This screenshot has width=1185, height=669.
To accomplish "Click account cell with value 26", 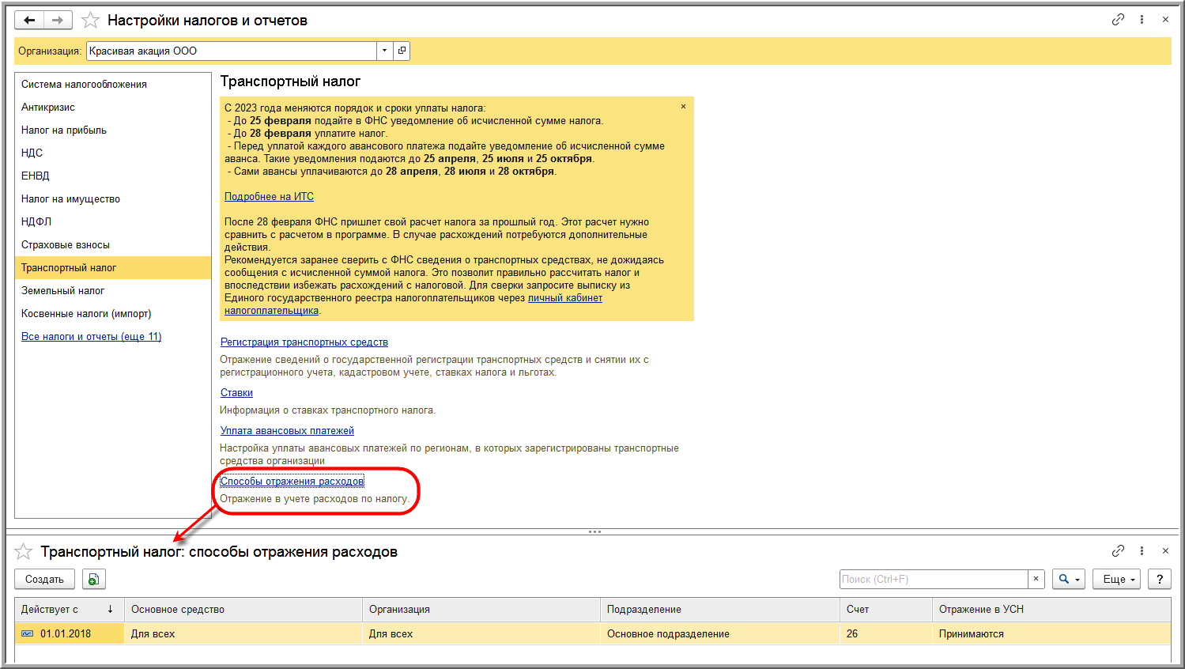I will (886, 633).
